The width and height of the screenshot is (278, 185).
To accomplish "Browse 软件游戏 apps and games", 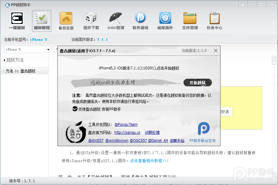I will pyautogui.click(x=140, y=21).
